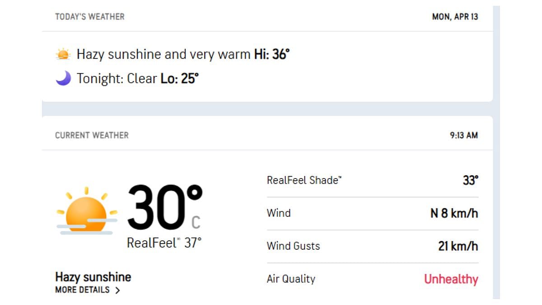Screen dimensions: 542x305
Task: Click the Current Weather header
Action: (x=92, y=135)
